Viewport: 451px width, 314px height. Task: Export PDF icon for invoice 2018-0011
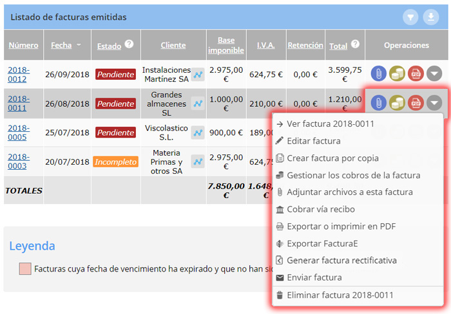[x=416, y=102]
